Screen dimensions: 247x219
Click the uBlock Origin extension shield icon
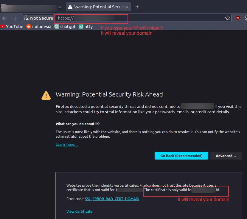[237, 18]
